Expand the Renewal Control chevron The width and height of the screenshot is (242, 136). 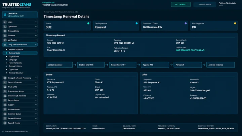click(x=36, y=119)
